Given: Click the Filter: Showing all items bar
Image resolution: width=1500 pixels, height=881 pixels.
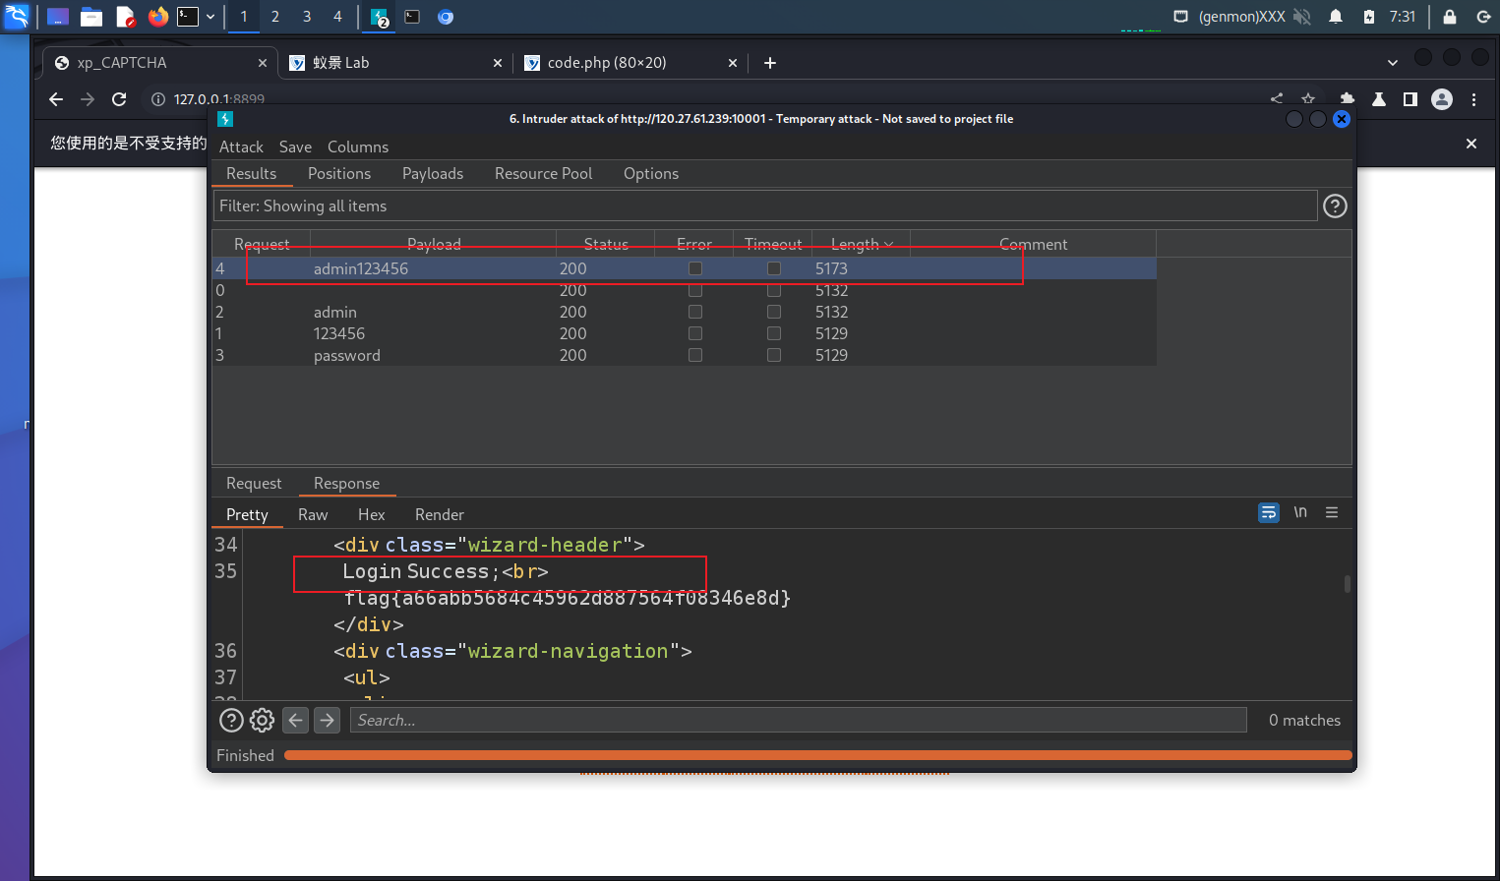Looking at the screenshot, I should 765,206.
